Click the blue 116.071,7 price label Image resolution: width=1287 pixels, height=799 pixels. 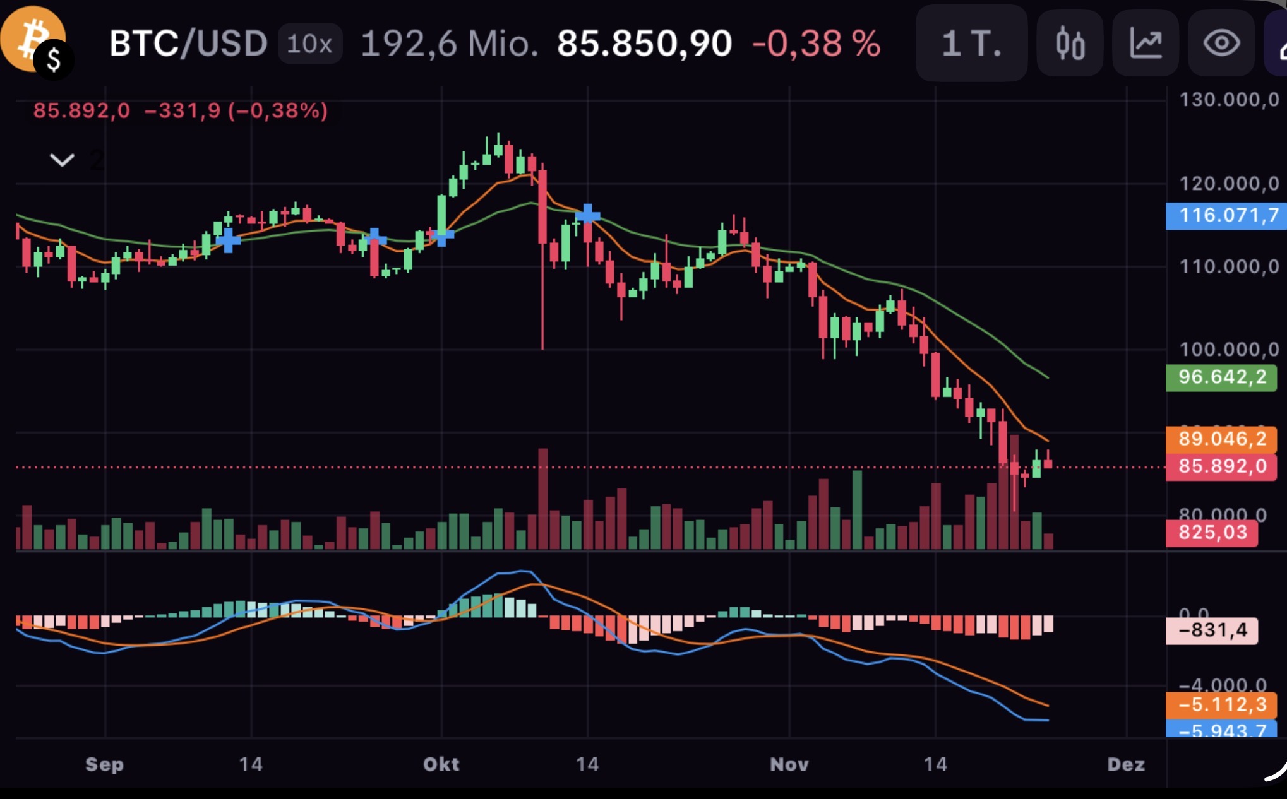pyautogui.click(x=1224, y=216)
